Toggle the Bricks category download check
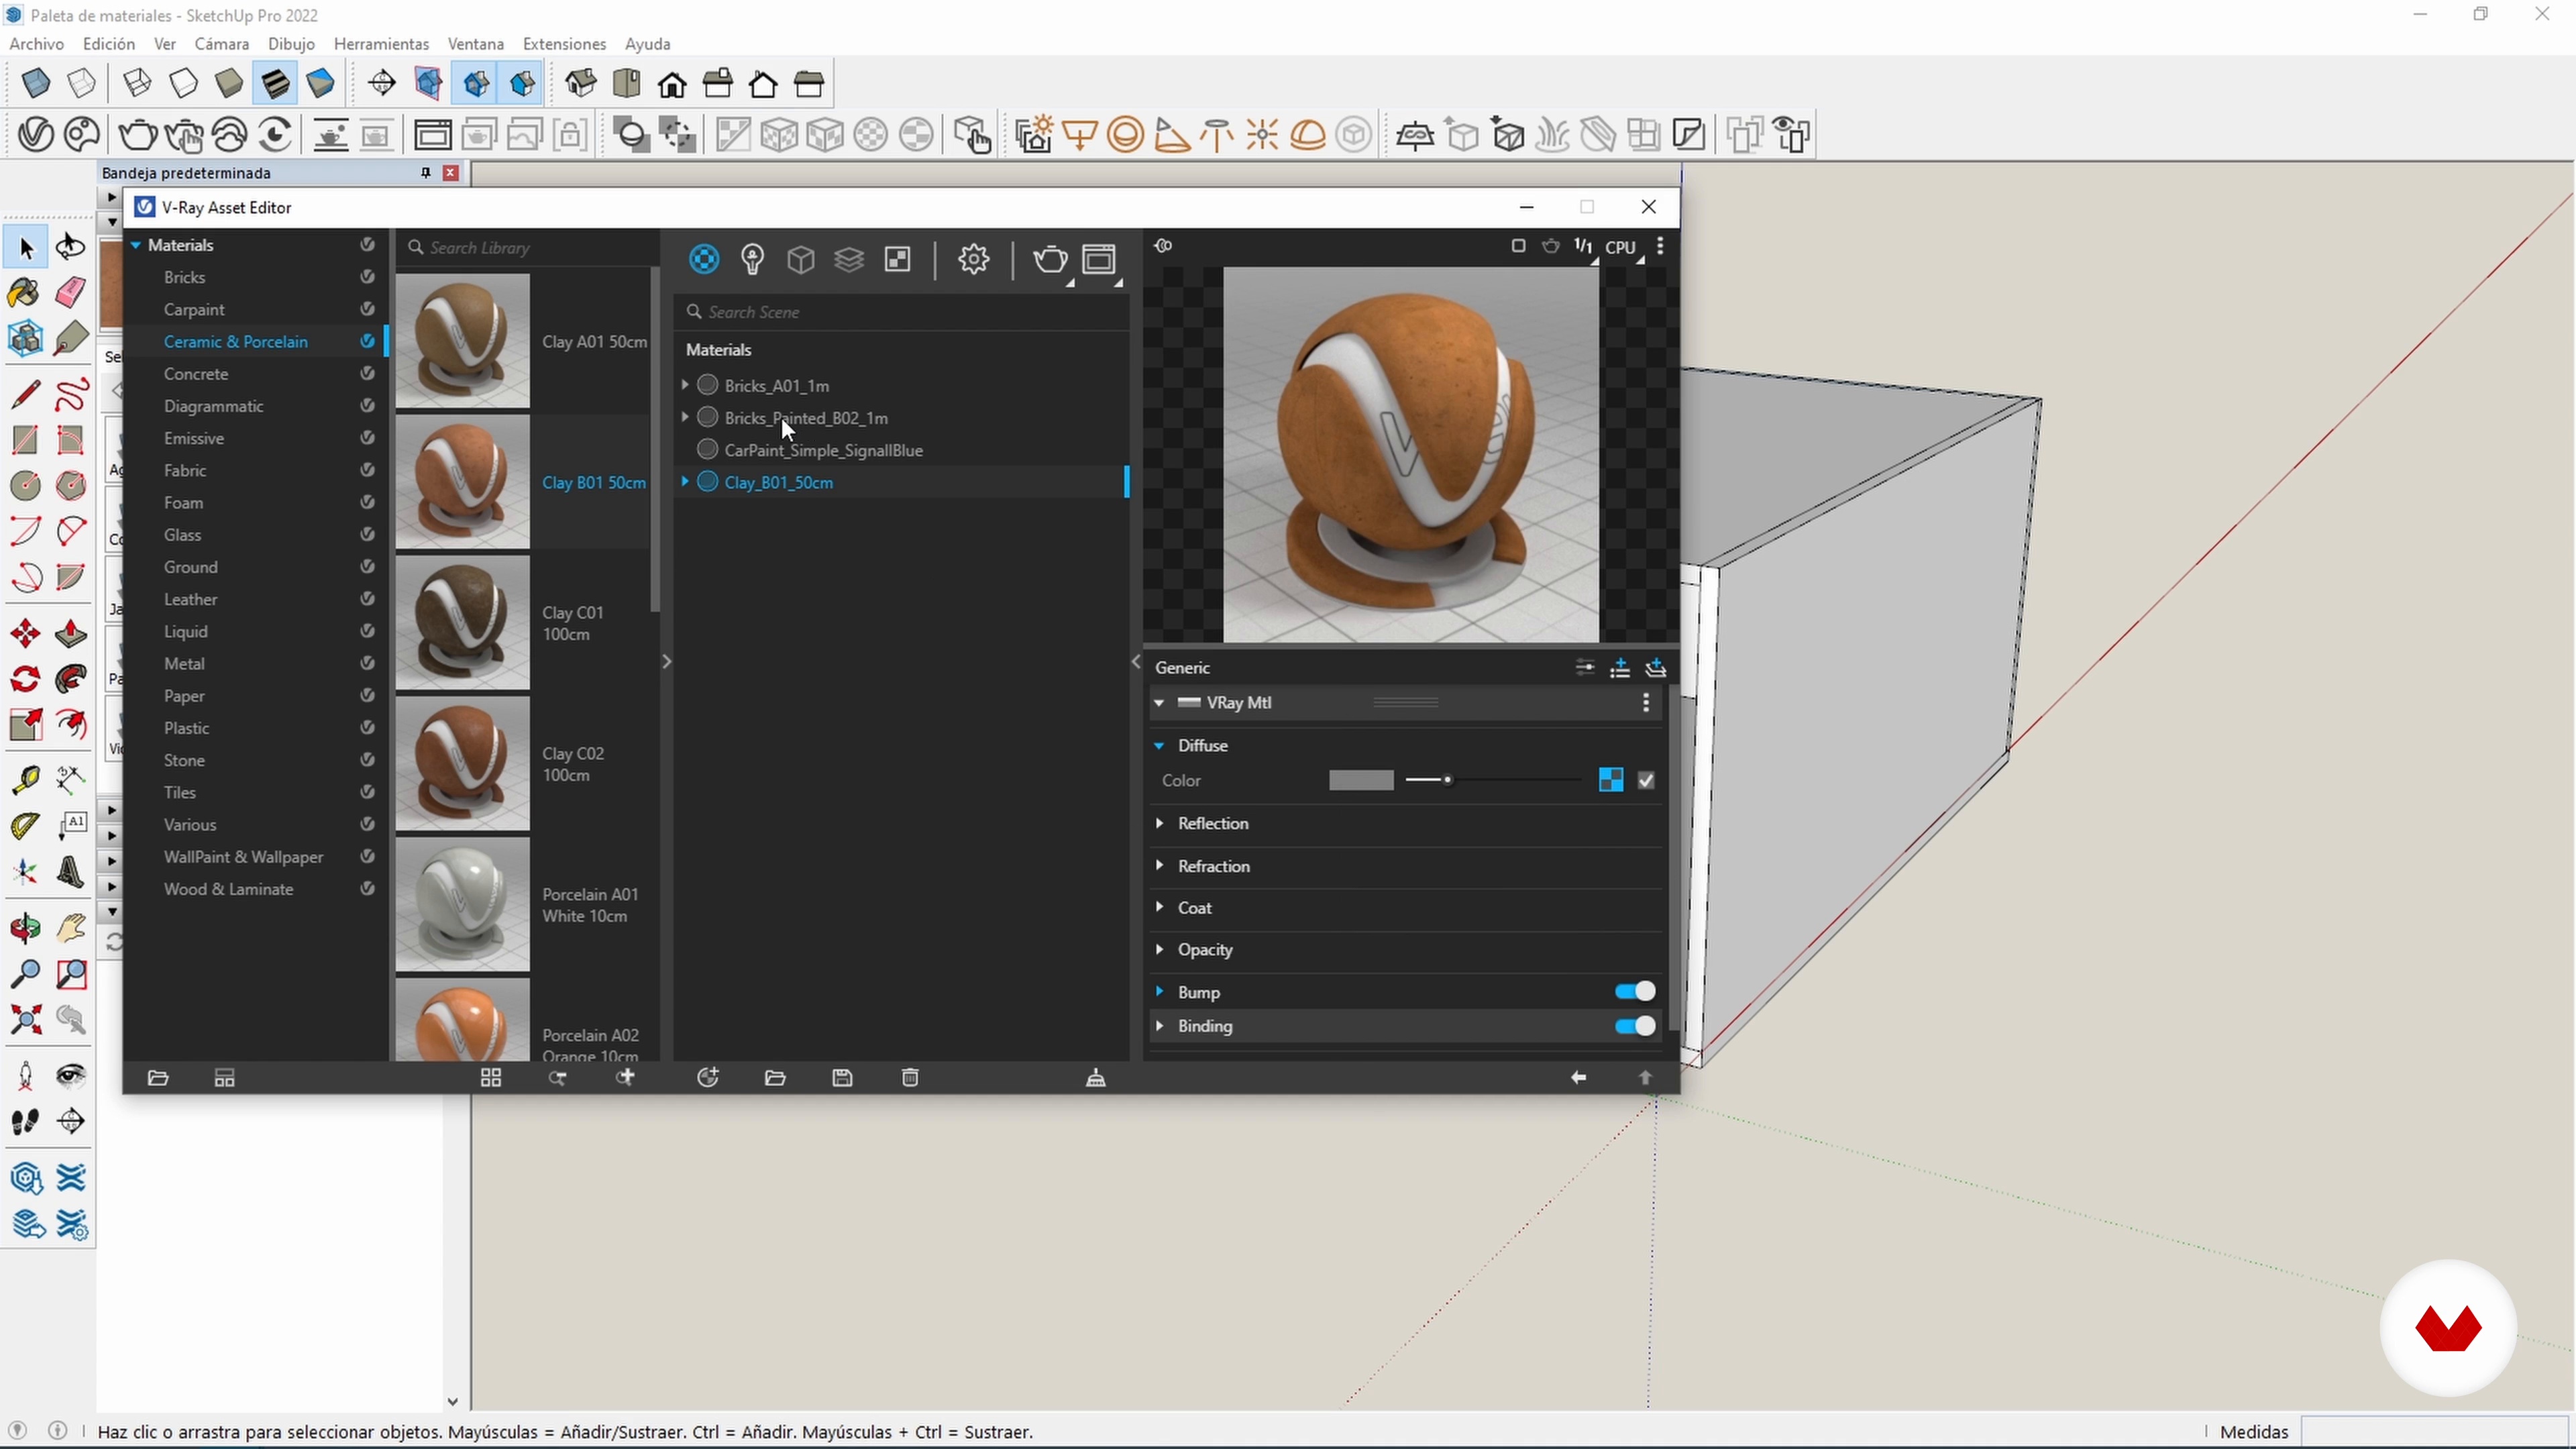Viewport: 2576px width, 1449px height. [x=367, y=277]
